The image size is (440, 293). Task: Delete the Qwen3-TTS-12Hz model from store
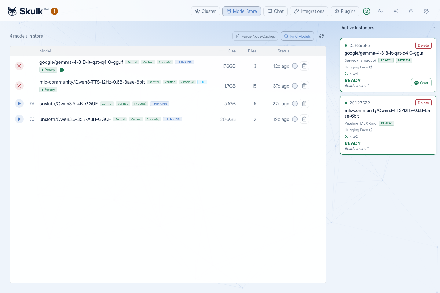(x=304, y=86)
